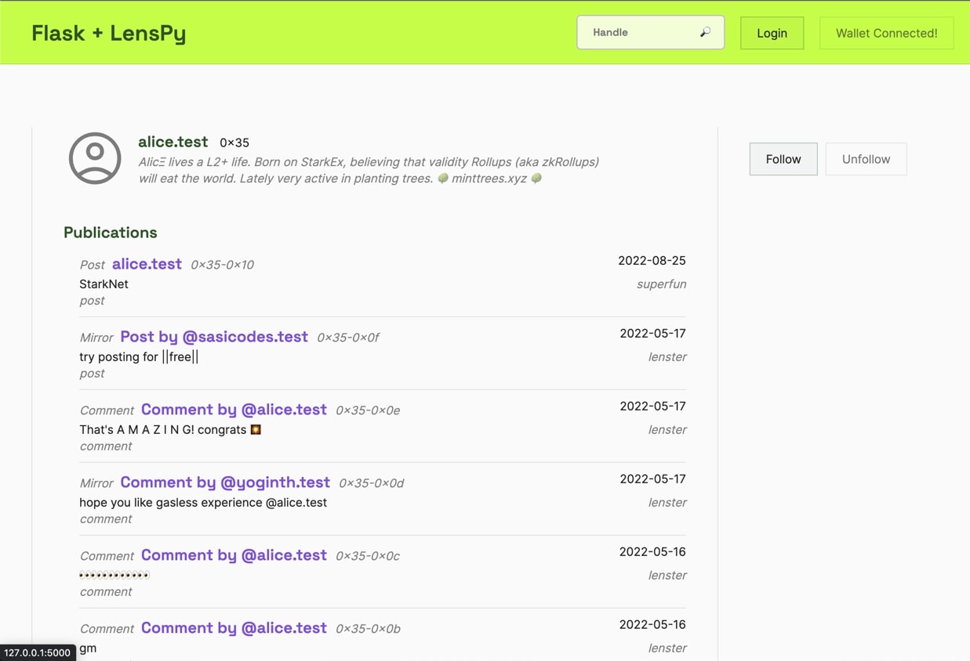970x661 pixels.
Task: Click the date 2022-08-25
Action: [x=652, y=260]
